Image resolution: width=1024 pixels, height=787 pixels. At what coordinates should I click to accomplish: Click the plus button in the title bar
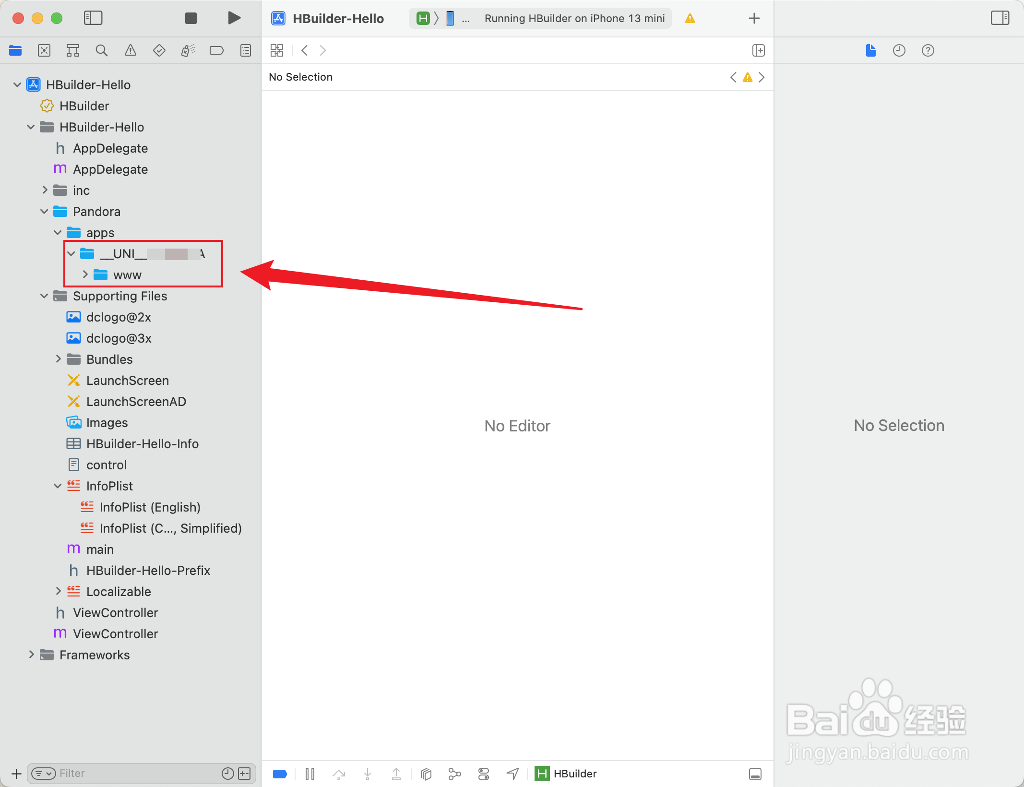pyautogui.click(x=754, y=18)
